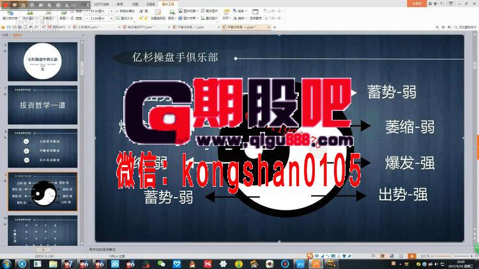The height and width of the screenshot is (269, 479).
Task: Click the save icon in quick access toolbar
Action: 9,27
